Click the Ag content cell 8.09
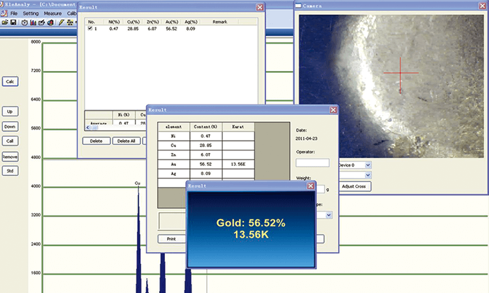This screenshot has width=489, height=293. tap(206, 173)
